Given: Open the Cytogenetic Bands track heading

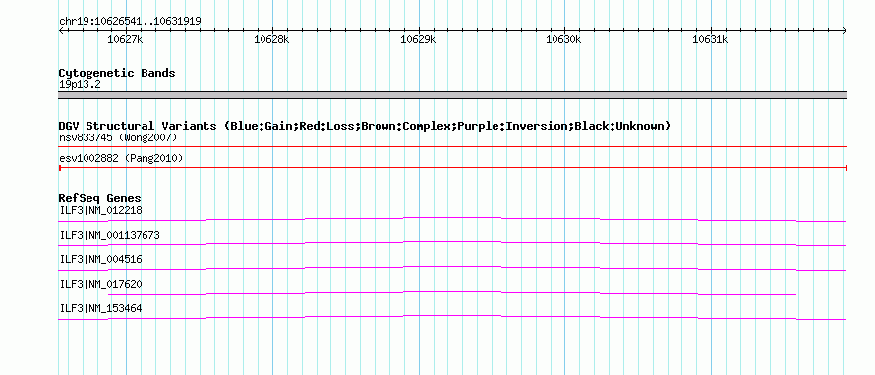Looking at the screenshot, I should click(x=117, y=73).
